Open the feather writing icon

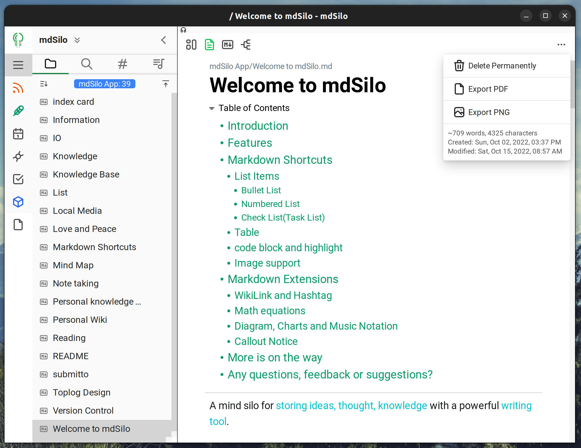[x=18, y=111]
